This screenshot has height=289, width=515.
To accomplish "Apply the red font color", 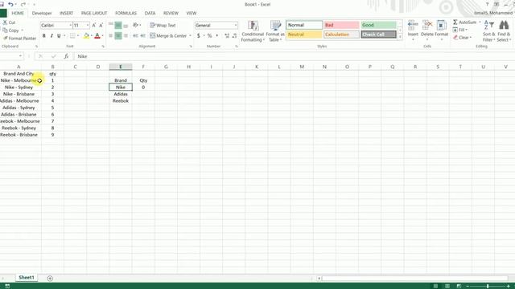I will 97,35.
